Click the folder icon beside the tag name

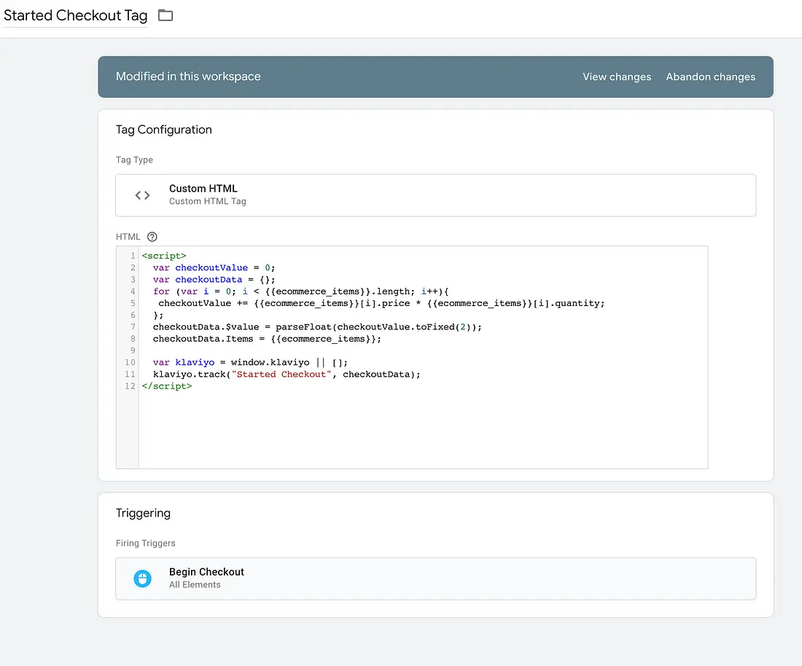tap(166, 15)
